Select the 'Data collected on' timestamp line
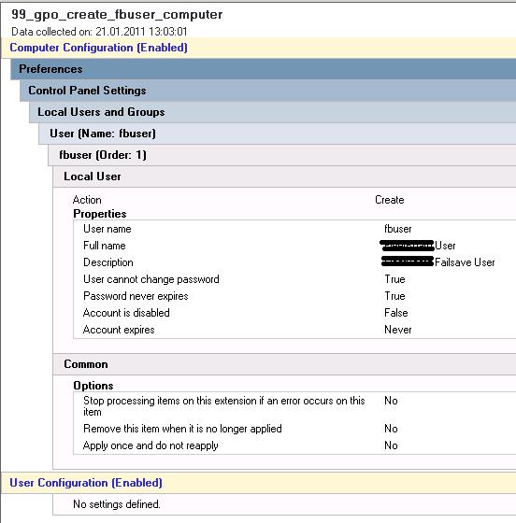The height and width of the screenshot is (523, 516). [x=99, y=32]
